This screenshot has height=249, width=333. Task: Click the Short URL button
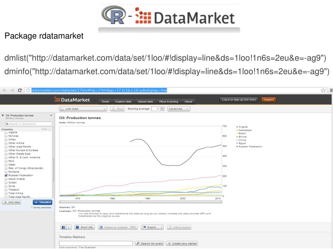[x=85, y=227]
